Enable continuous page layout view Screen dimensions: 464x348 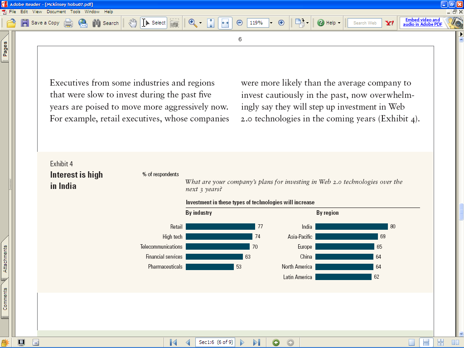pyautogui.click(x=425, y=343)
